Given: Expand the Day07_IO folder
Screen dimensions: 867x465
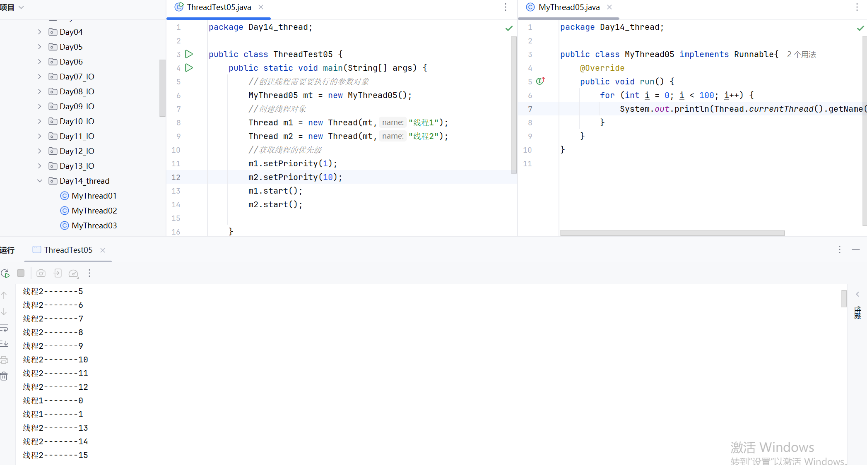Looking at the screenshot, I should tap(40, 77).
